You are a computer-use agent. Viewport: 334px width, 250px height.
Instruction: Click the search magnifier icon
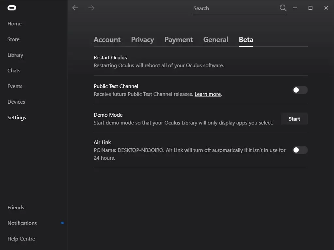click(x=283, y=8)
